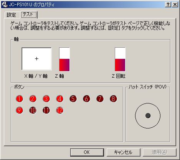The height and width of the screenshot is (160, 180).
Task: Click button indicator 6
Action: [86, 99]
